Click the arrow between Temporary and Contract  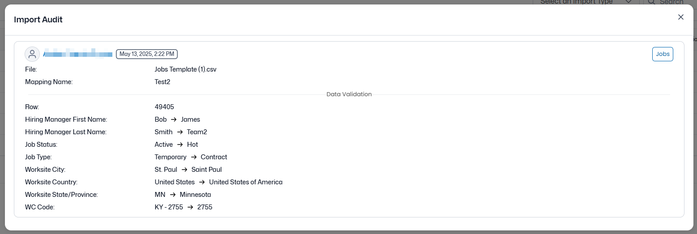pyautogui.click(x=193, y=157)
